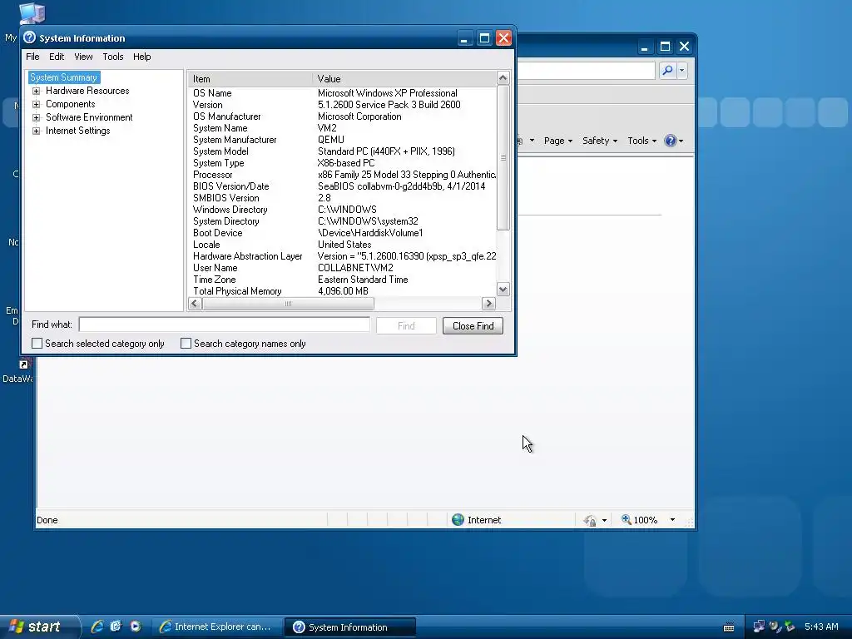Open the Tools dropdown in Internet Explorer
This screenshot has width=852, height=639.
pos(641,141)
